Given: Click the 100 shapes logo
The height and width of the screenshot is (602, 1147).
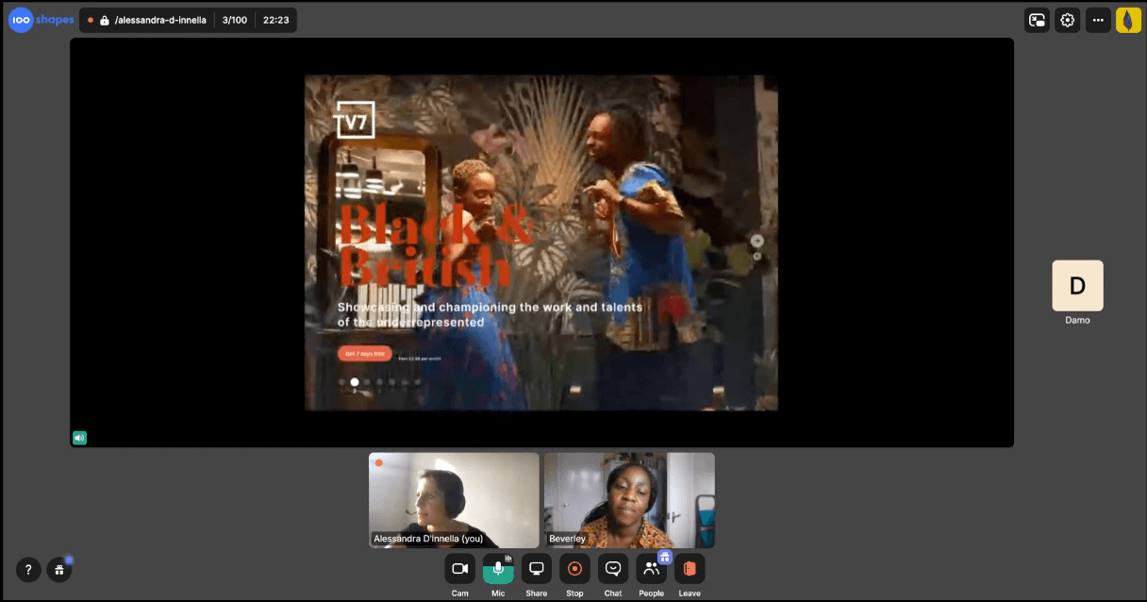Looking at the screenshot, I should 41,20.
